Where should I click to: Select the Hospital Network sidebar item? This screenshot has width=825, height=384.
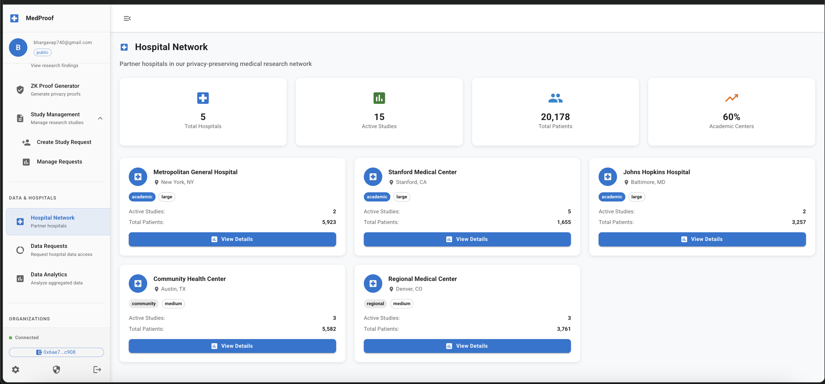[x=52, y=221]
